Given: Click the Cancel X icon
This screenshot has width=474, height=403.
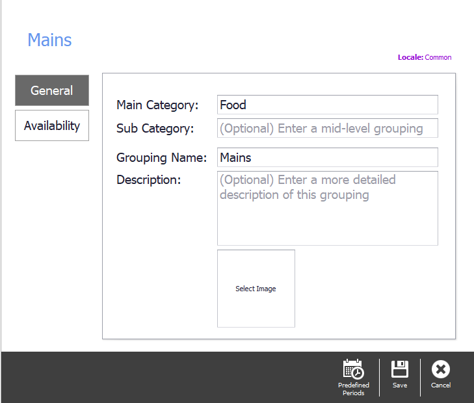Looking at the screenshot, I should pyautogui.click(x=440, y=369).
